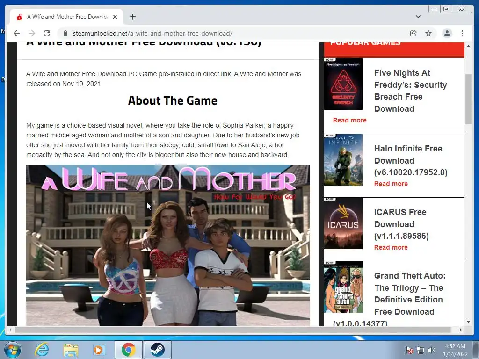
Task: Open the Five Nights At Freddy's thumbnail
Action: [x=343, y=84]
